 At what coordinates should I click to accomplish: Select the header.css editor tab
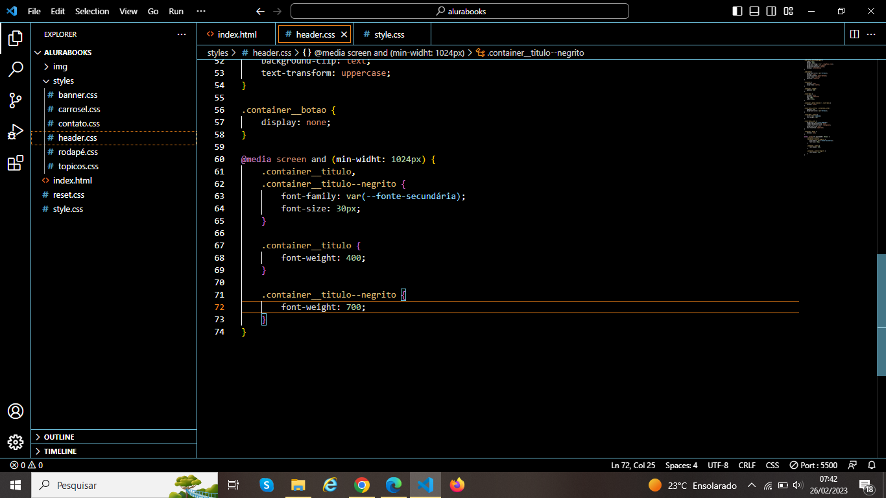[x=315, y=34]
